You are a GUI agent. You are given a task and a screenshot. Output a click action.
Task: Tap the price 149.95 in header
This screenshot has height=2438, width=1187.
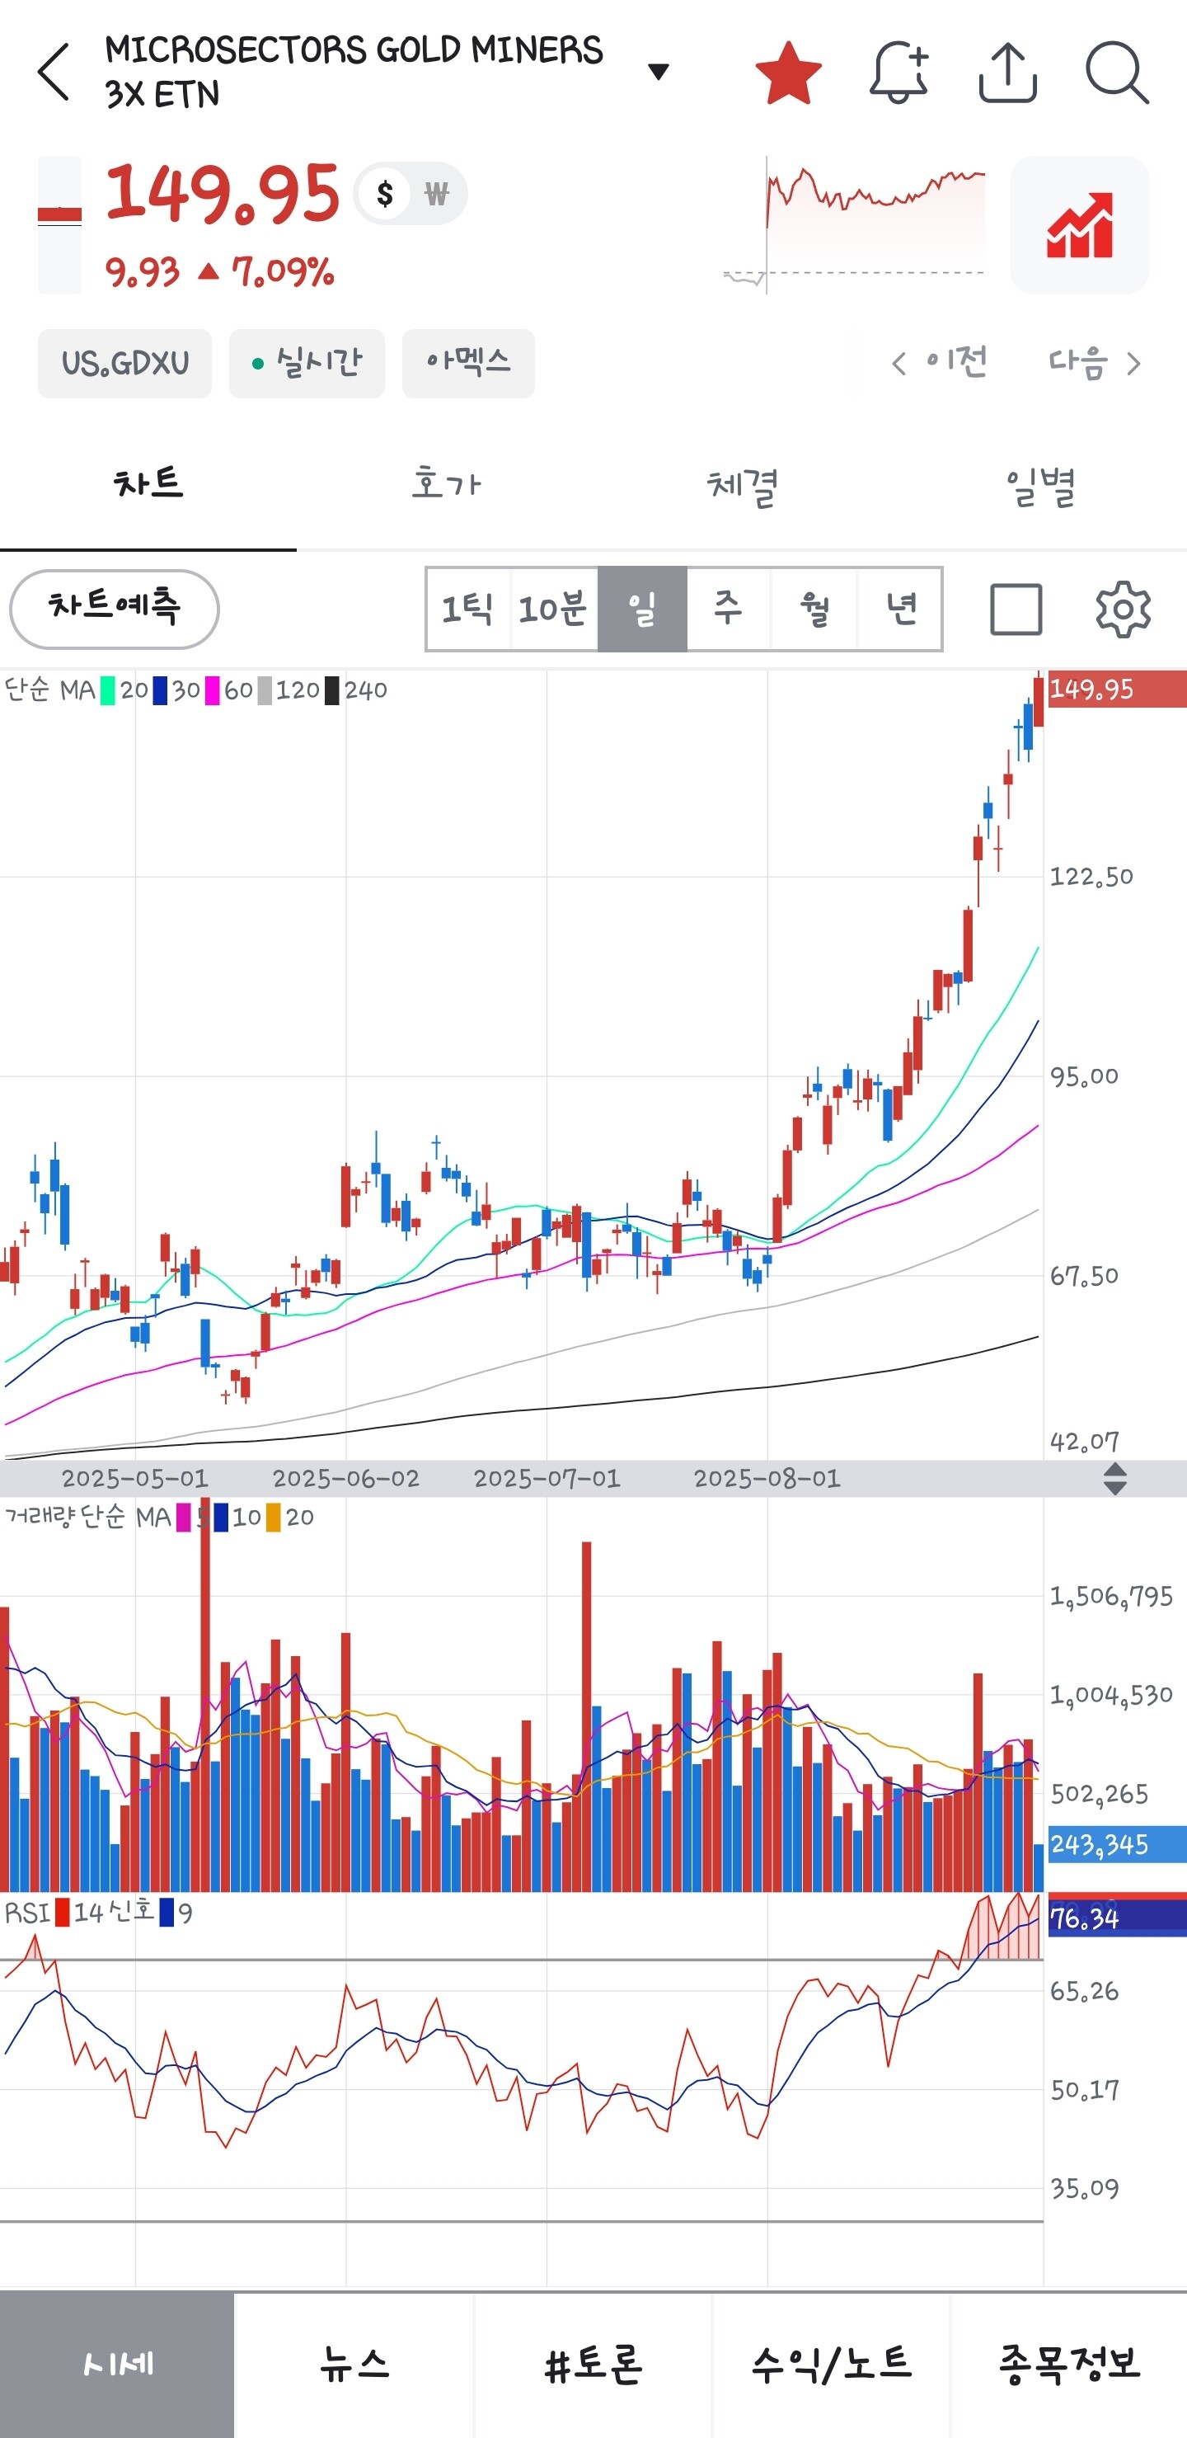pyautogui.click(x=223, y=194)
